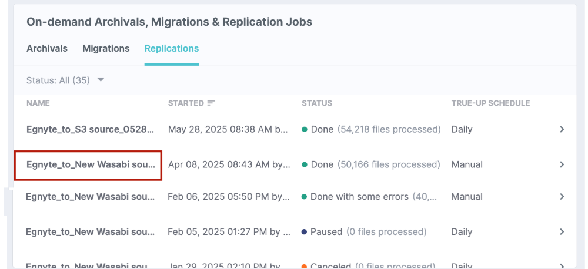Click Daily schedule in the Paused row

click(x=462, y=231)
